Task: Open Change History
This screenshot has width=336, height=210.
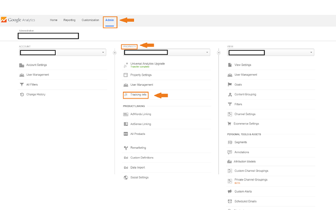Action: (36, 94)
